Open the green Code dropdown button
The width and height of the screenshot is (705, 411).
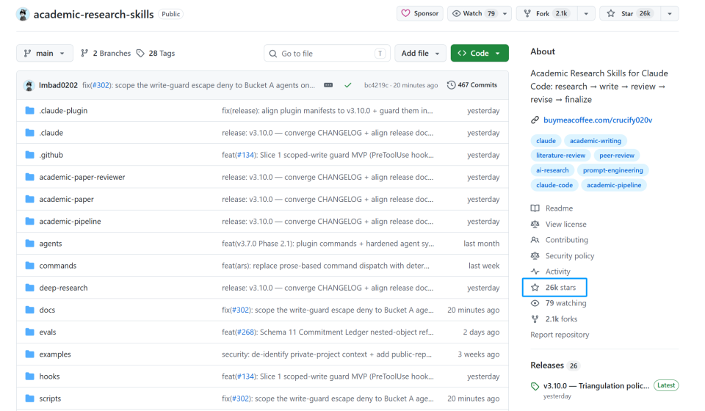[x=480, y=53]
